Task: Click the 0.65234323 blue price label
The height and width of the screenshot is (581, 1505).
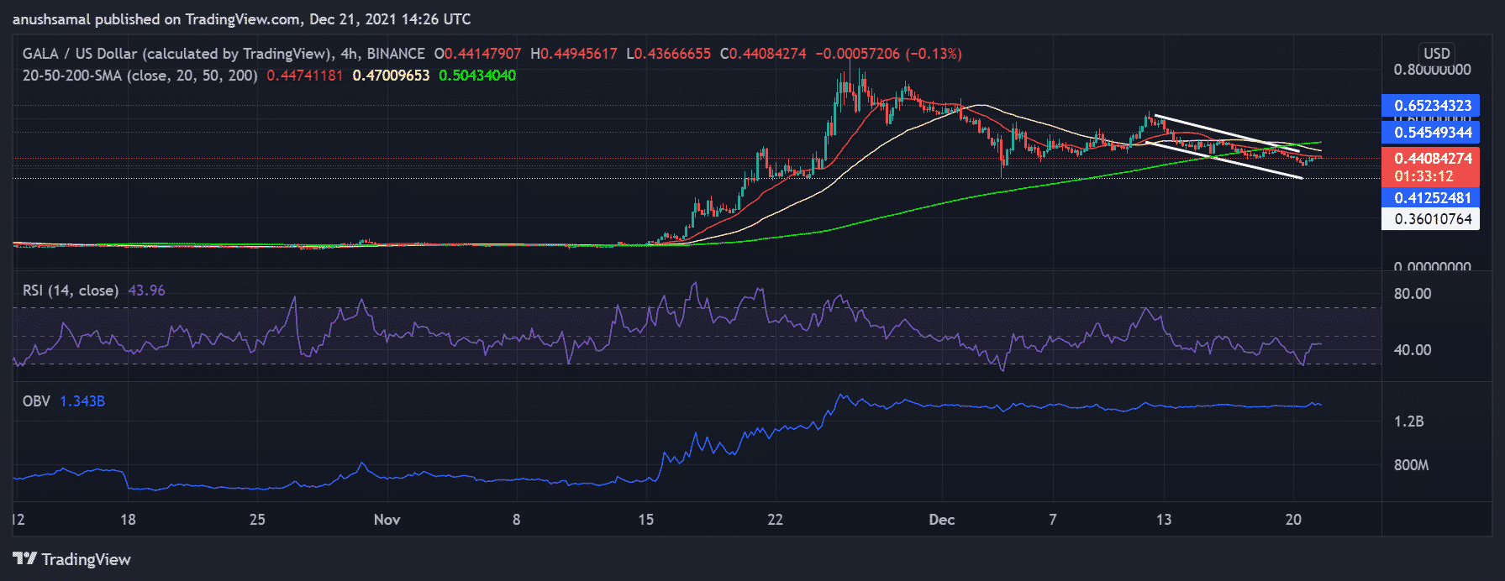Action: pos(1431,106)
